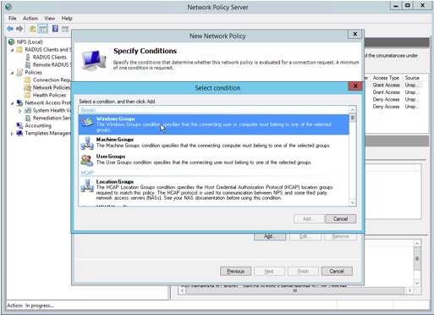
Task: Click the Back arrow toolbar icon
Action: (10, 29)
